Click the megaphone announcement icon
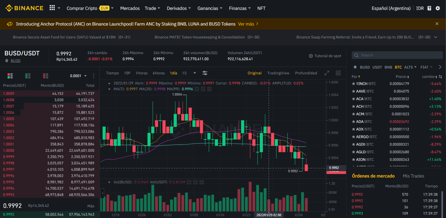The width and height of the screenshot is (446, 218). coord(10,24)
